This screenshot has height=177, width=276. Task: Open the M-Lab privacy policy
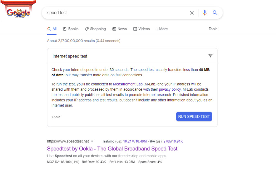[170, 89]
